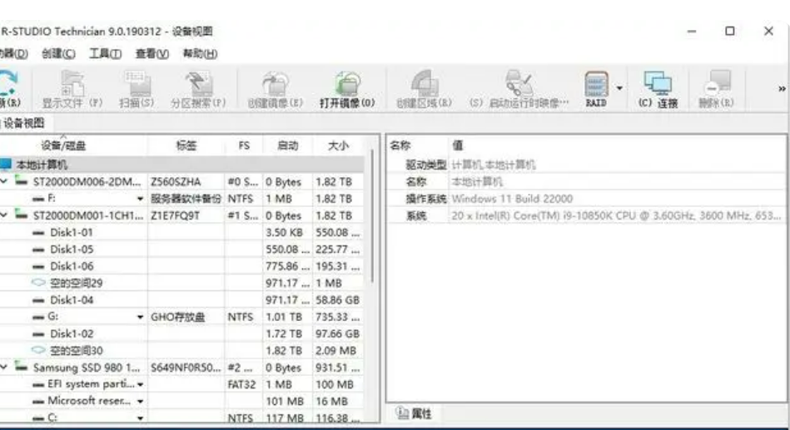The height and width of the screenshot is (430, 790).
Task: Collapse the Samsung SSD 980 tree node
Action: [5, 368]
